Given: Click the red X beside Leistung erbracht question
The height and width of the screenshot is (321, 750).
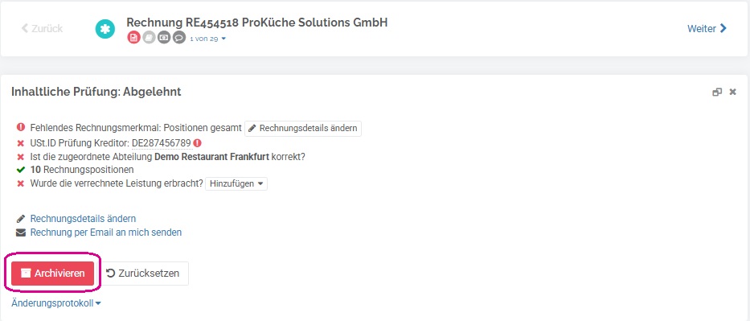Looking at the screenshot, I should pos(21,183).
